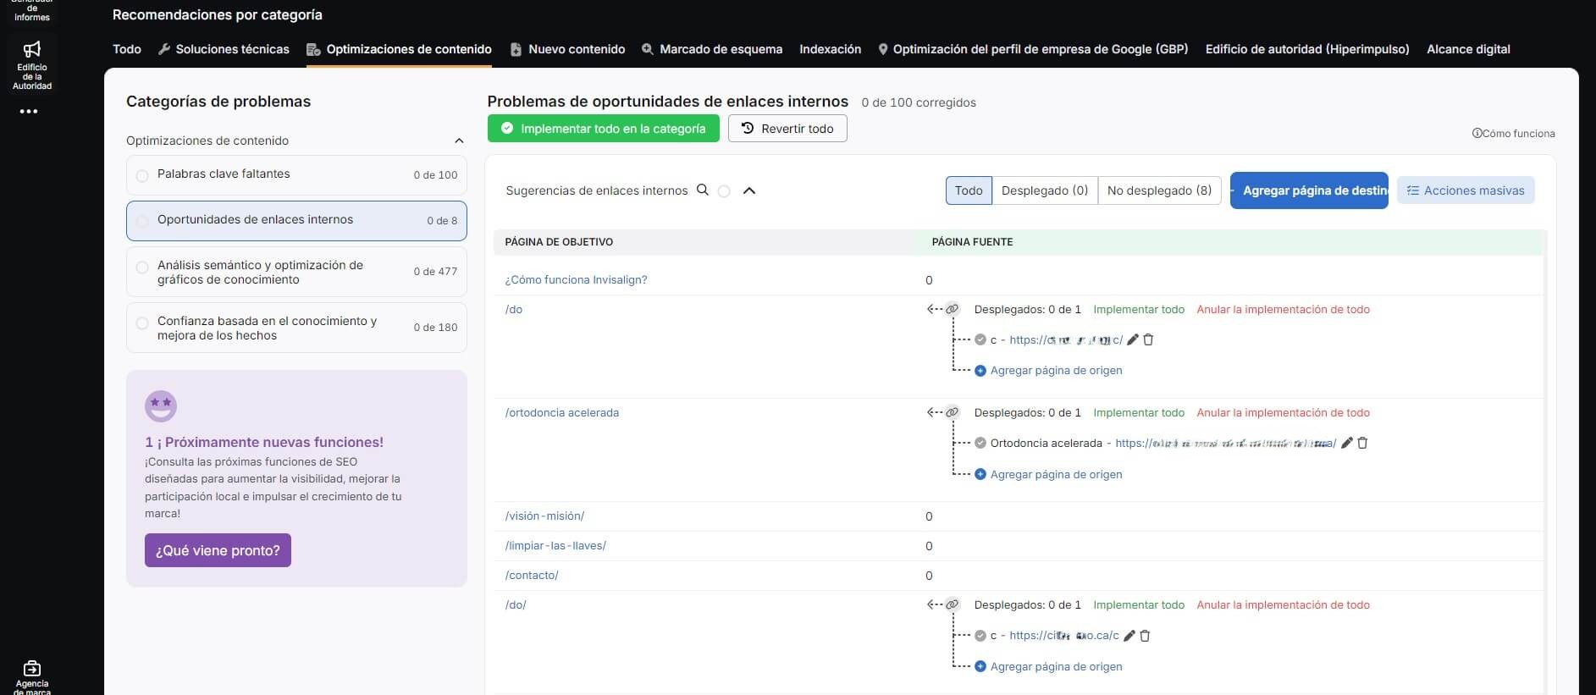Screen dimensions: 1596x695
Task: Select the No desplegado (8) filter tab
Action: pyautogui.click(x=1158, y=190)
